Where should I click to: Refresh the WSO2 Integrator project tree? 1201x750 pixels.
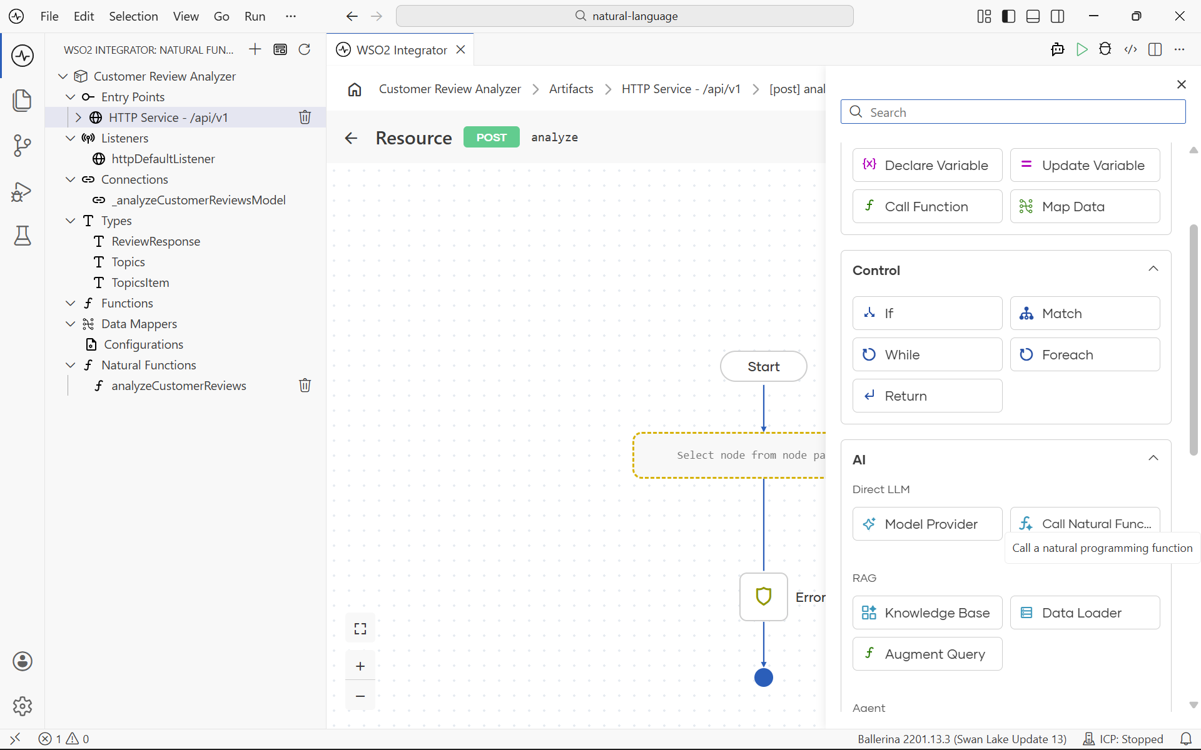(x=305, y=49)
